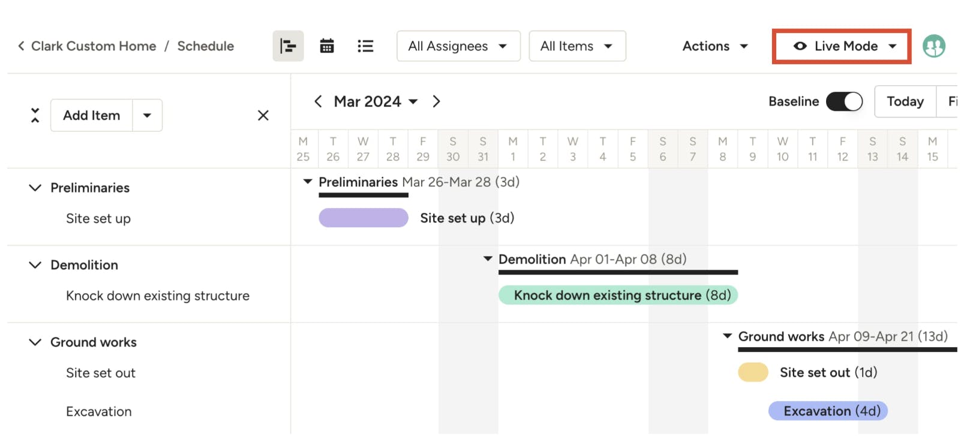Open the All Assignees filter
This screenshot has width=961, height=440.
[458, 46]
